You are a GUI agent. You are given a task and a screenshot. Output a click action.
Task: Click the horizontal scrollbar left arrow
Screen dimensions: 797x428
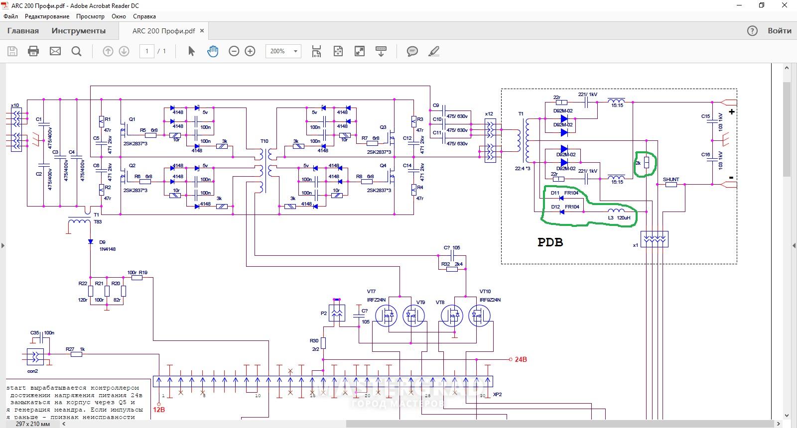click(64, 424)
